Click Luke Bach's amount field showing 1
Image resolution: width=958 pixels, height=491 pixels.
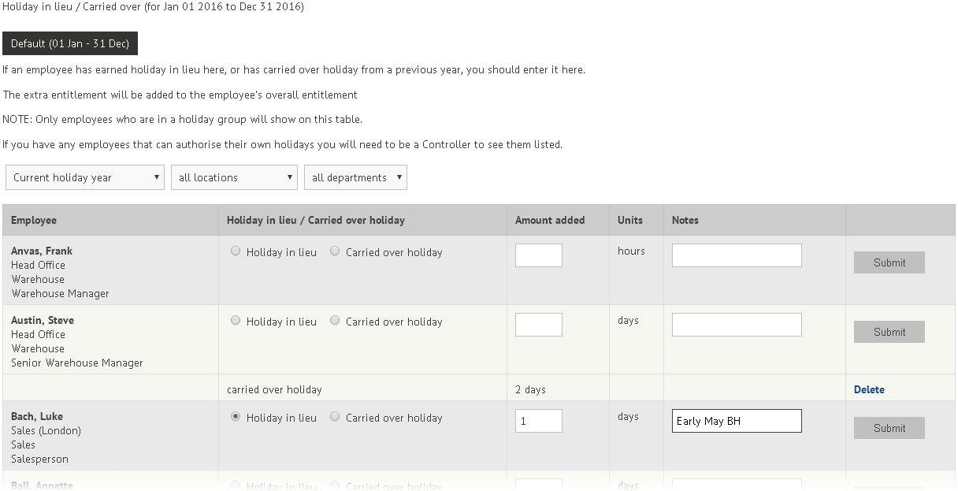pyautogui.click(x=538, y=420)
